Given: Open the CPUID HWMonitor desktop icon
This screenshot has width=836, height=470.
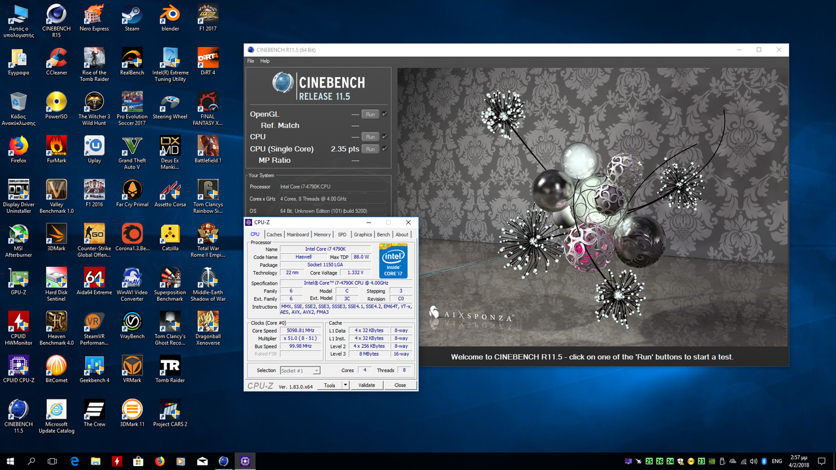Looking at the screenshot, I should click(x=18, y=328).
